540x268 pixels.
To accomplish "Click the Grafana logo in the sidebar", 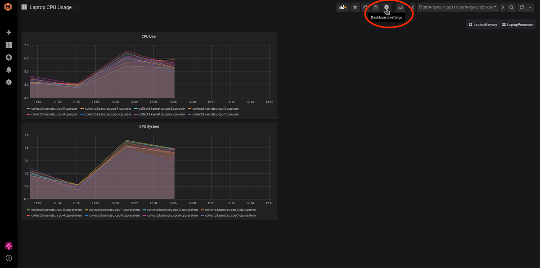I will click(8, 8).
